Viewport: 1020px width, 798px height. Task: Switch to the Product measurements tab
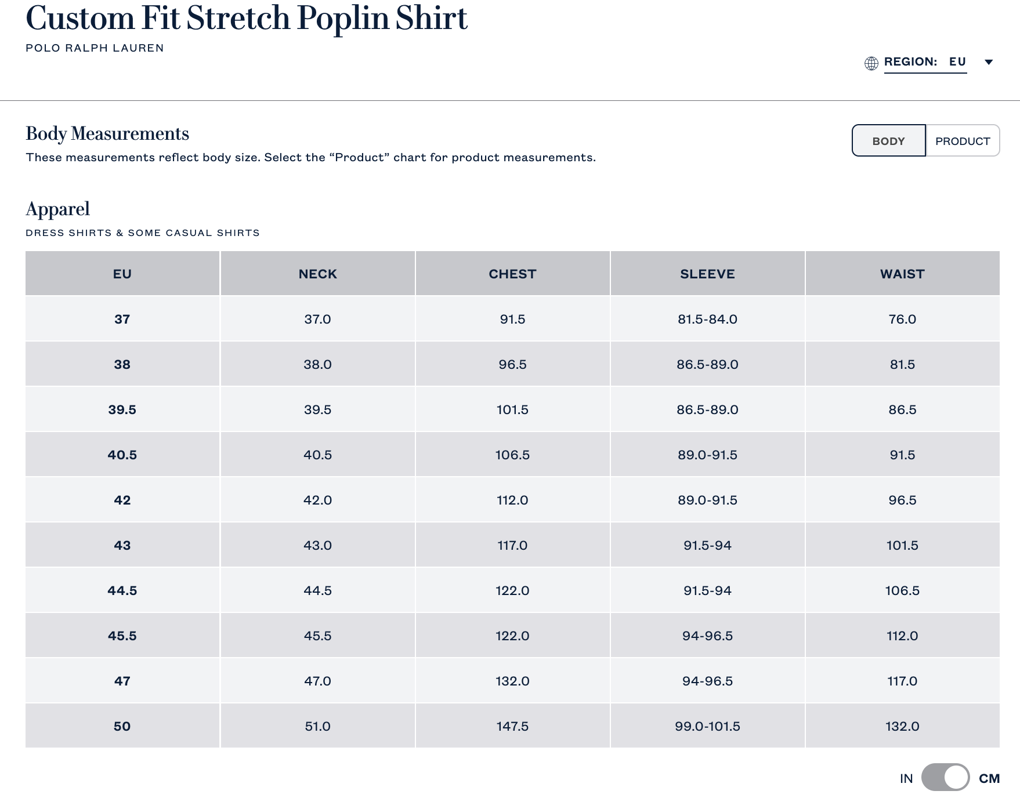tap(963, 141)
